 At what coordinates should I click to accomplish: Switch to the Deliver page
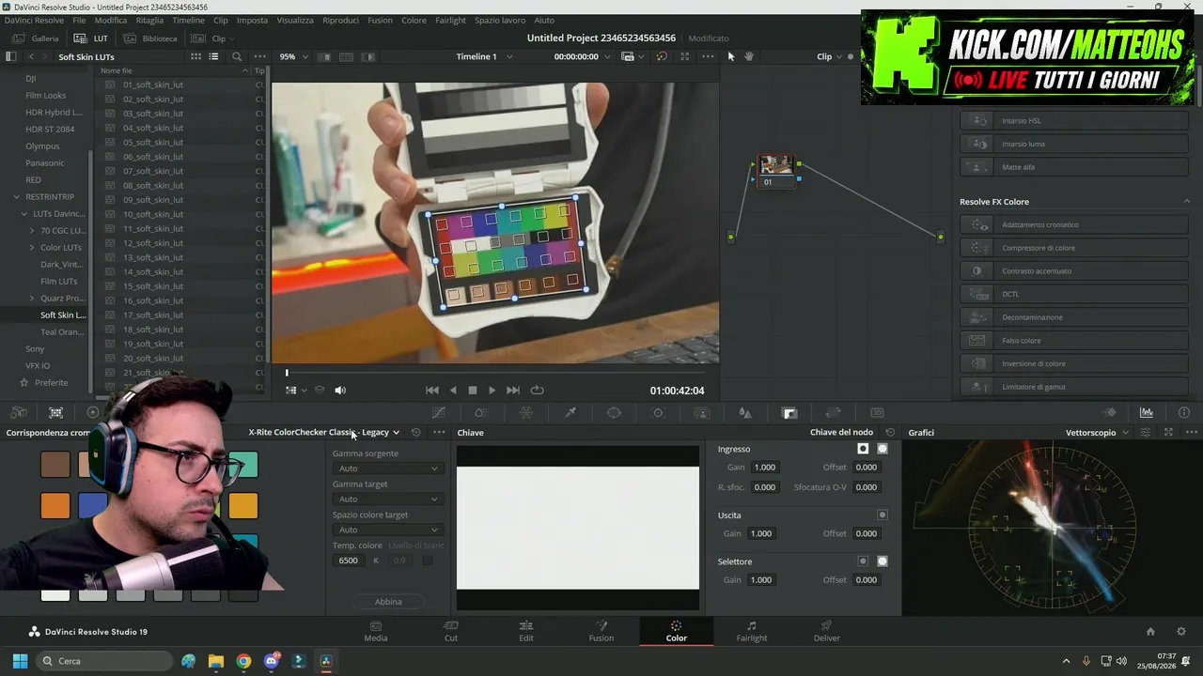point(827,632)
